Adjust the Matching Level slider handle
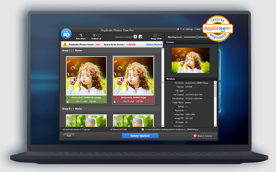Screen dimensions: 276x172 pyautogui.click(x=197, y=37)
